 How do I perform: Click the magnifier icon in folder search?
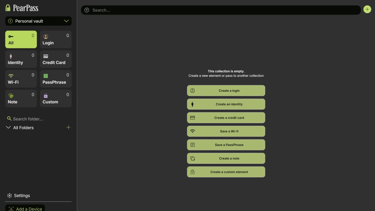click(9, 119)
